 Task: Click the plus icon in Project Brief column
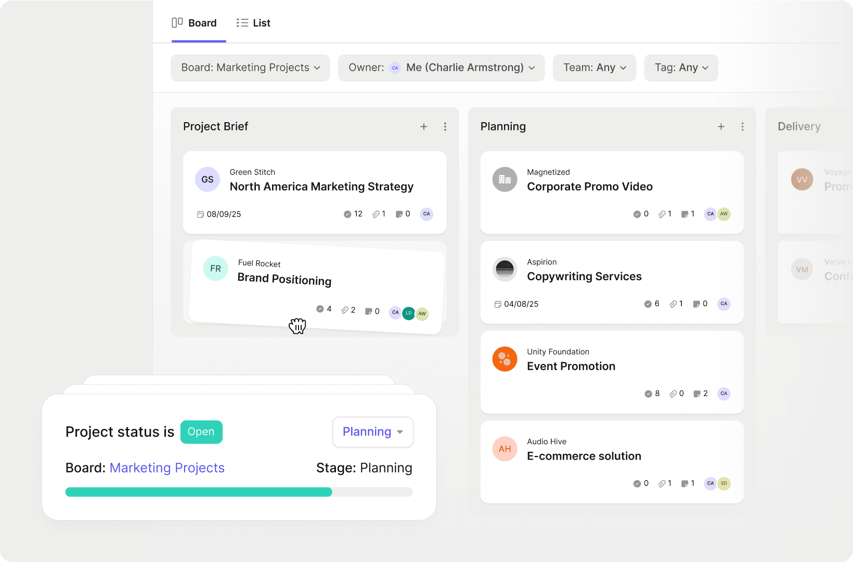coord(424,127)
